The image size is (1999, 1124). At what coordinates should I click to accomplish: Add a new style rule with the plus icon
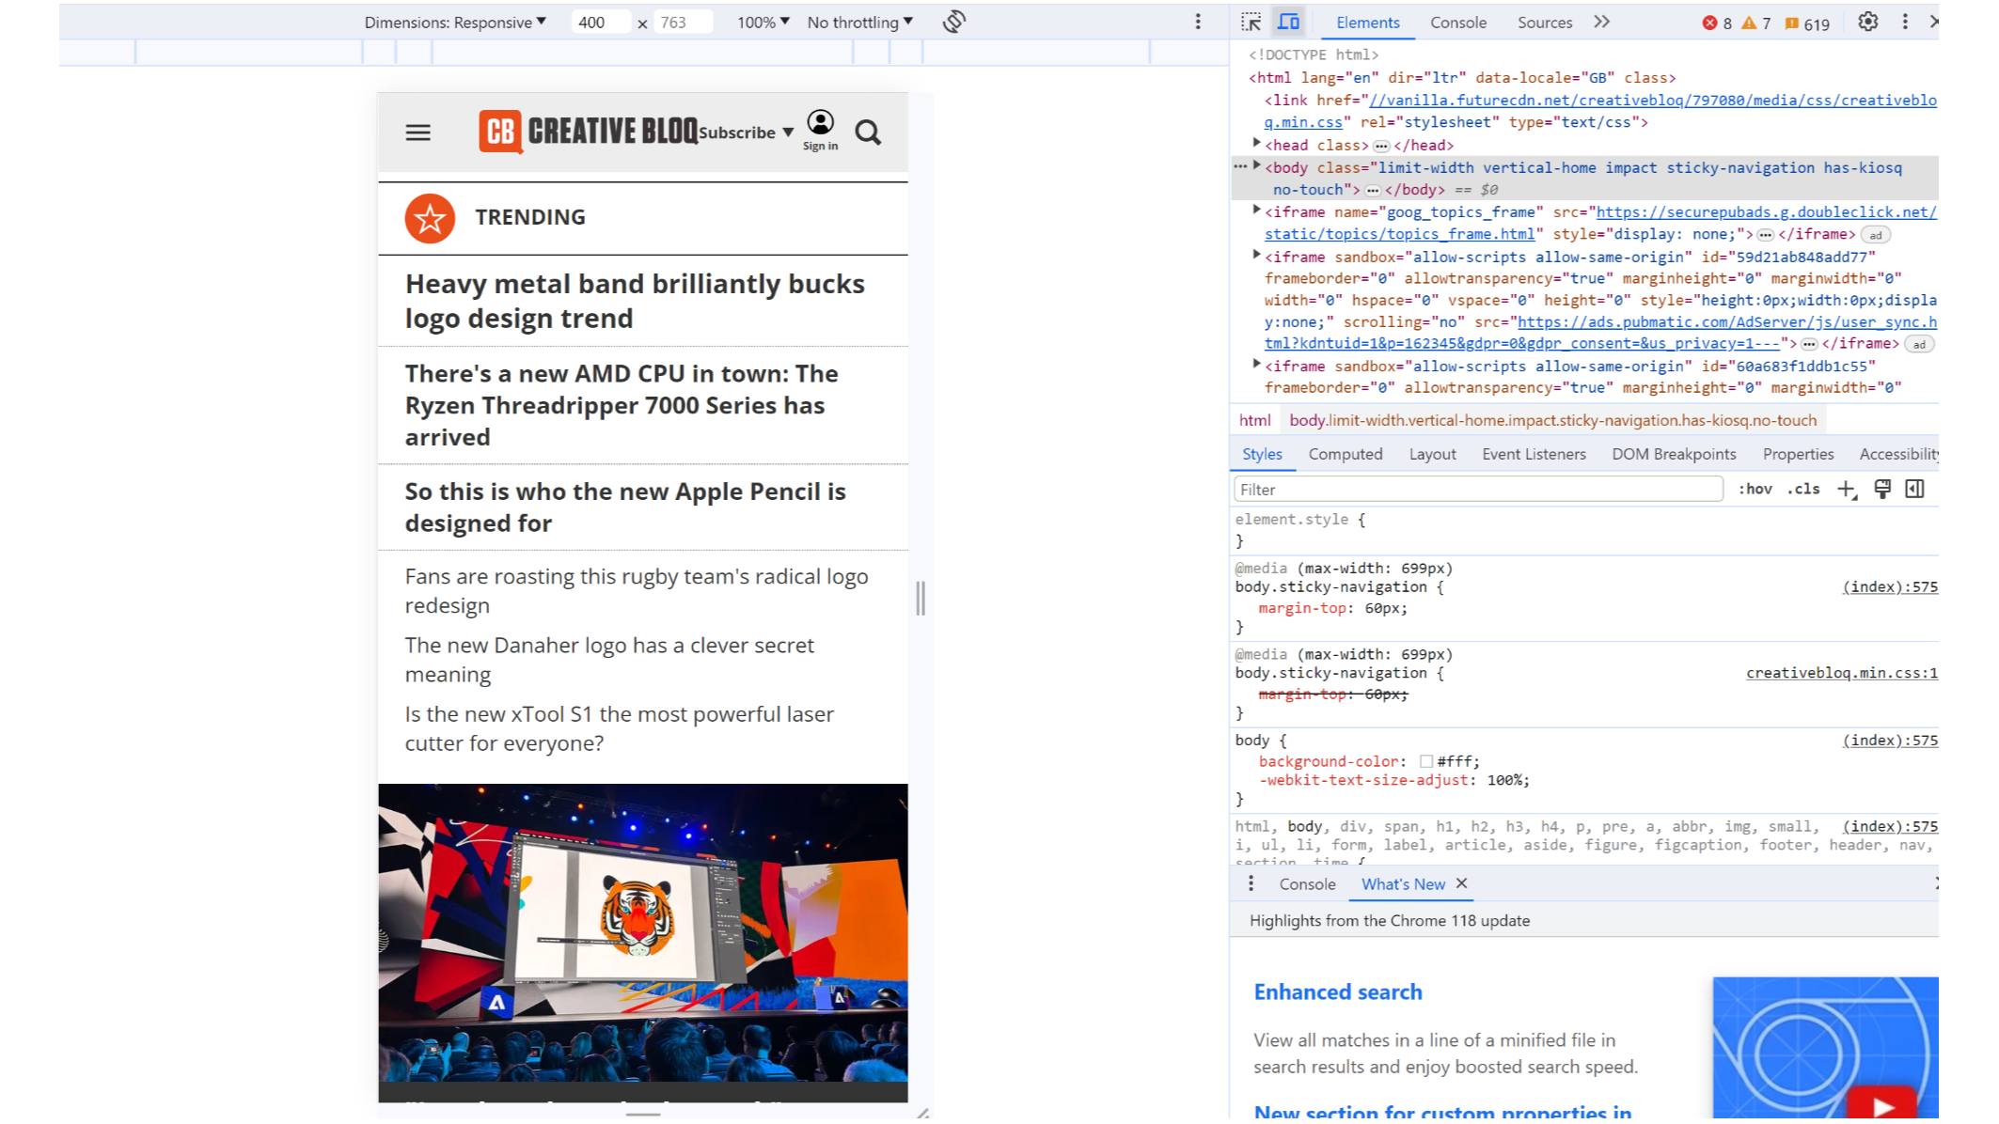tap(1846, 489)
